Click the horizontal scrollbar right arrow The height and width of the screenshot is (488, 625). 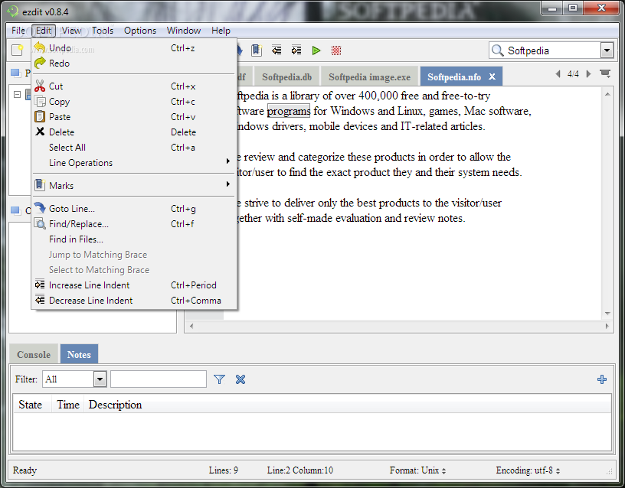tap(607, 326)
